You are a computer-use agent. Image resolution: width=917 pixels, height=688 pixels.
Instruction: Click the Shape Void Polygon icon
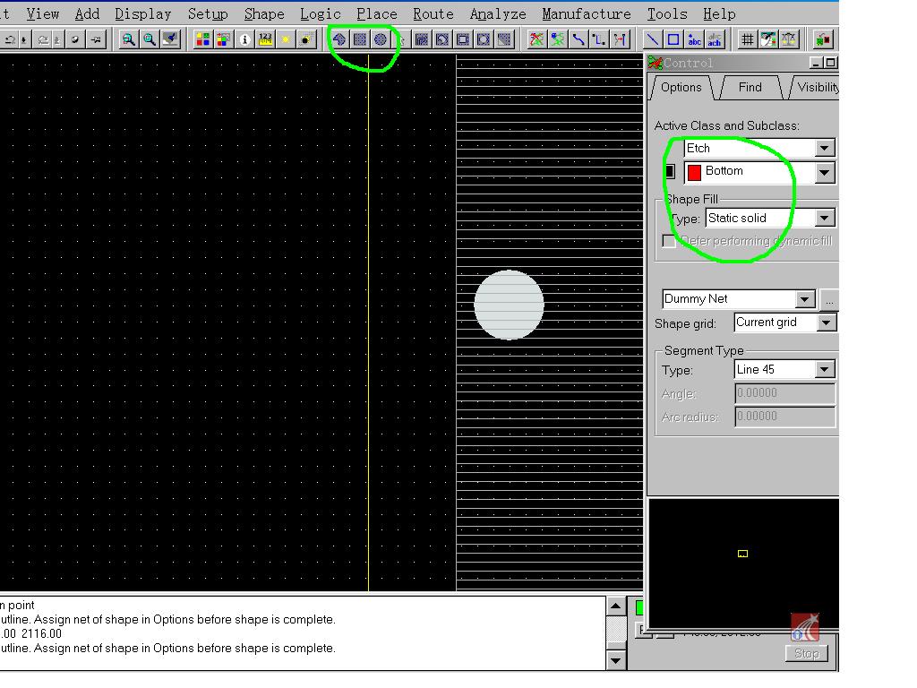click(x=442, y=39)
